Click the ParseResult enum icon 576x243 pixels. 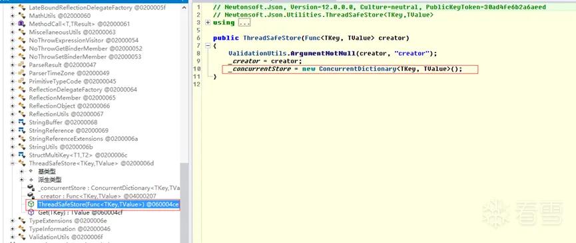tap(22, 65)
